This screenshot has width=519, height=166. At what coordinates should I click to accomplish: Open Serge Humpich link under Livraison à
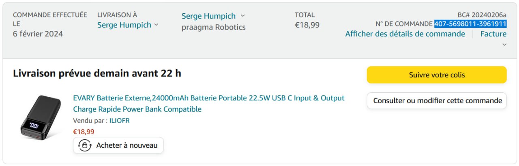(x=124, y=25)
